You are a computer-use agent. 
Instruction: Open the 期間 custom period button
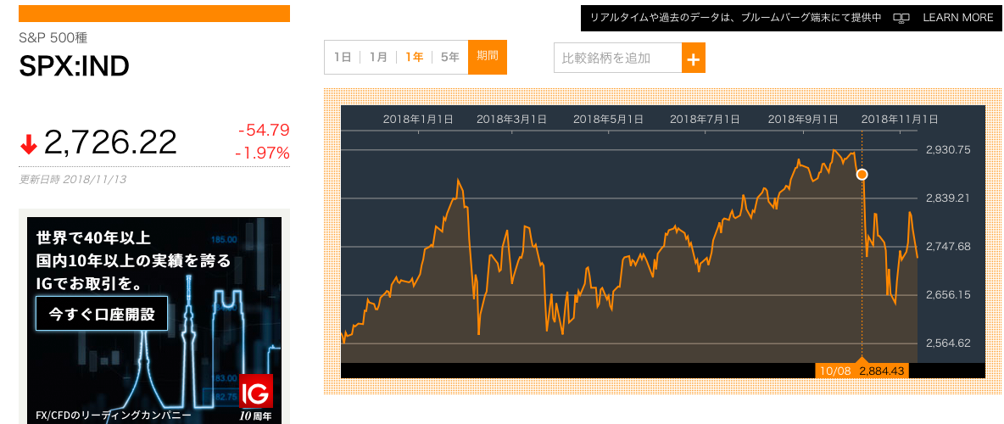[x=488, y=56]
